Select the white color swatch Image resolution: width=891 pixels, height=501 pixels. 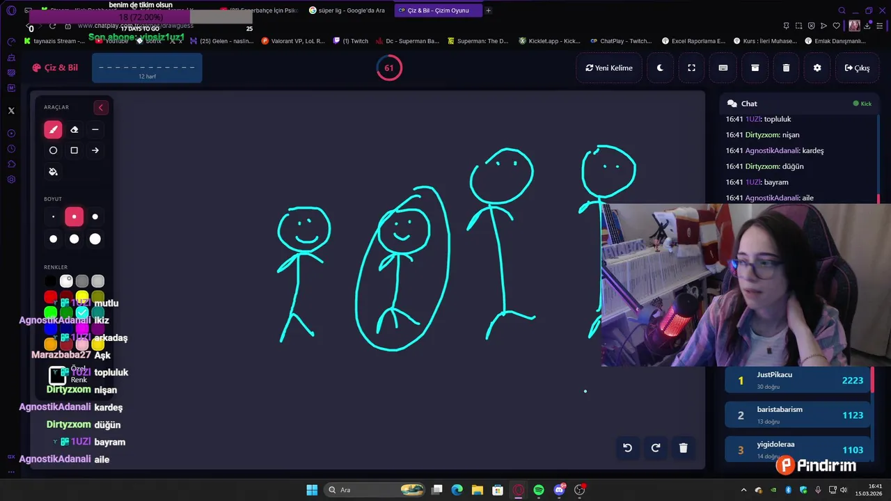point(66,281)
